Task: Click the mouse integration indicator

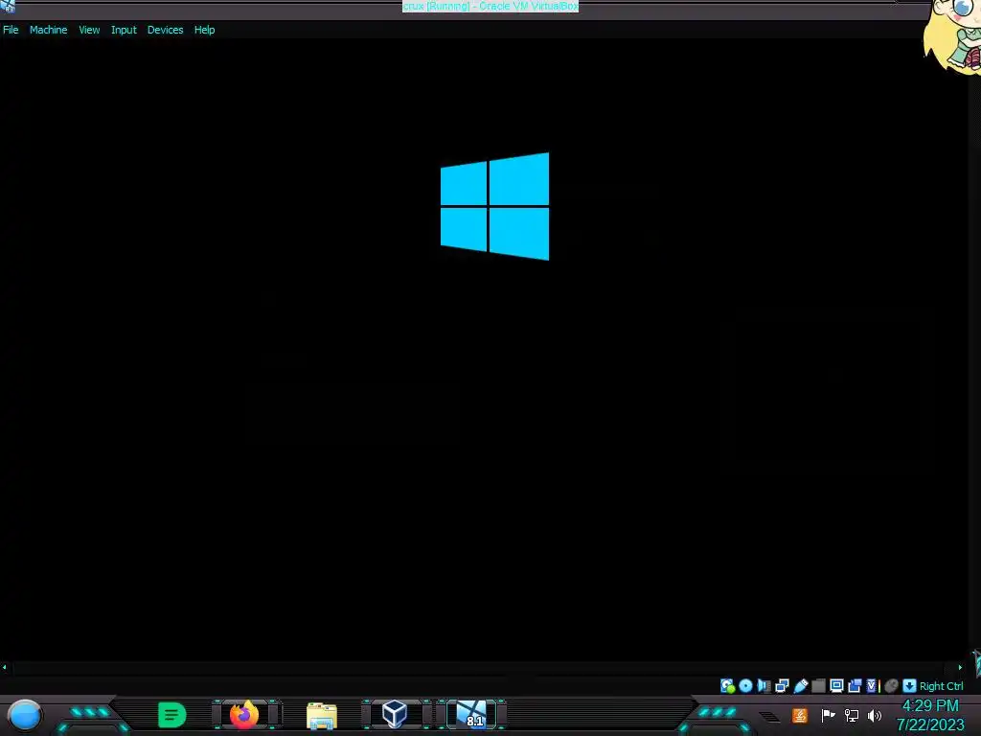Action: click(x=892, y=686)
